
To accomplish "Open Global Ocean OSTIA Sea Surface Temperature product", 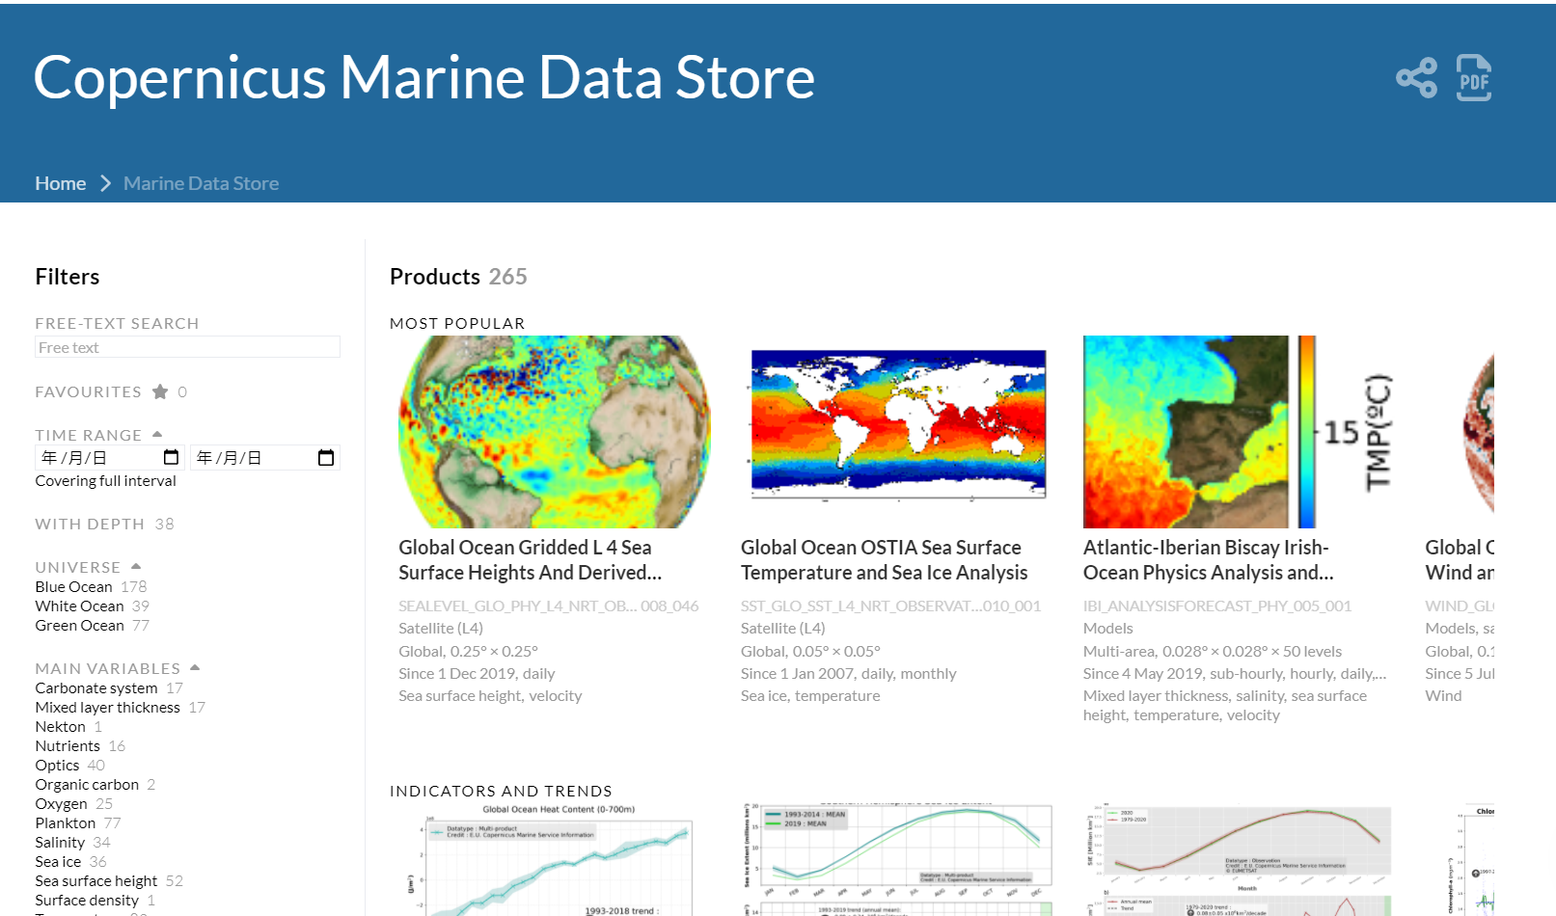I will pos(884,560).
